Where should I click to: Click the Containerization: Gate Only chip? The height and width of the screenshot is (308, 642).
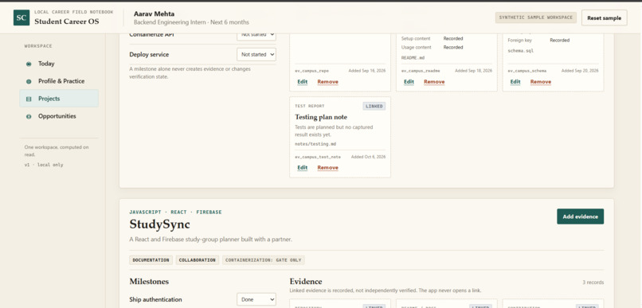tap(264, 260)
